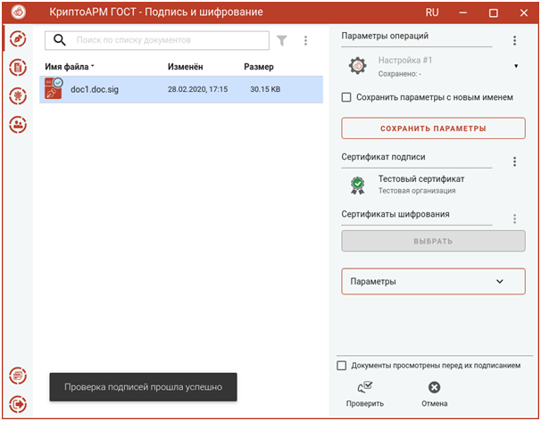Click the size value 30.15 KB

click(x=265, y=89)
